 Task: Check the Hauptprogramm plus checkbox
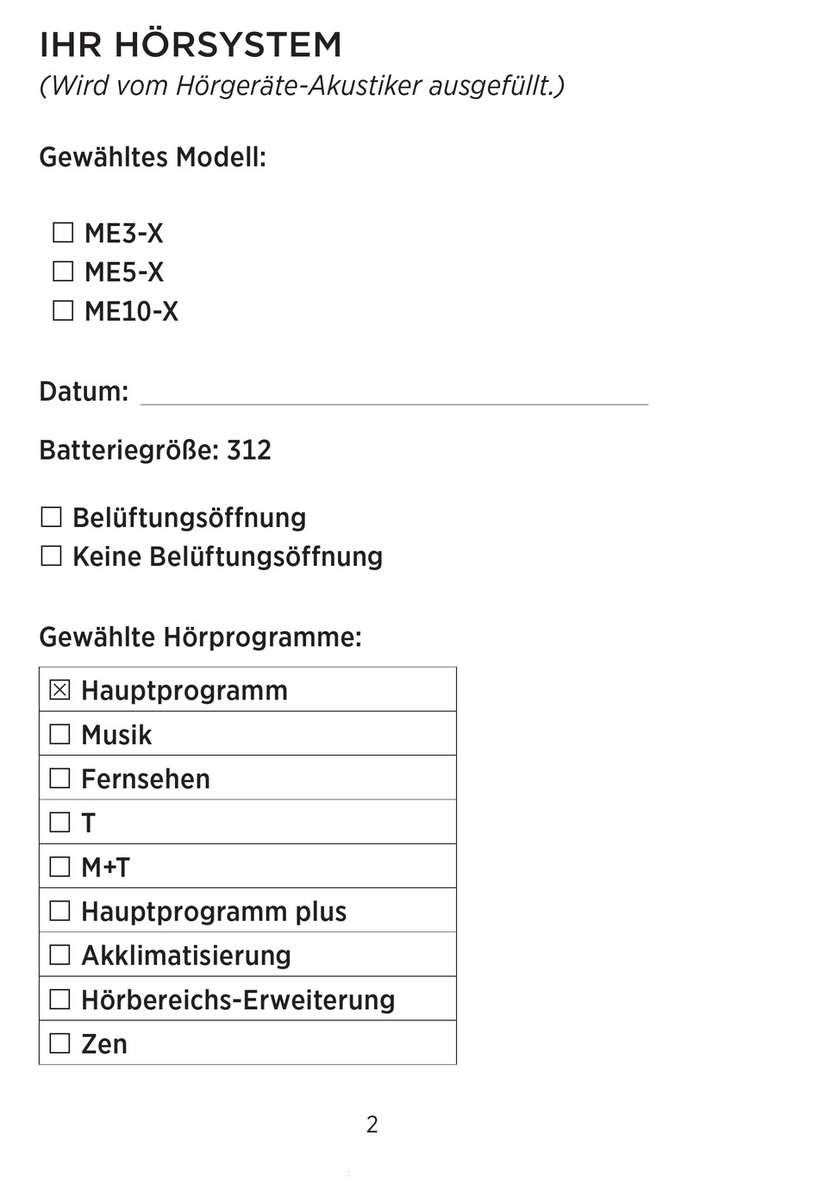[59, 911]
